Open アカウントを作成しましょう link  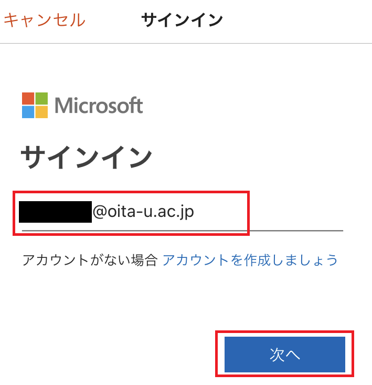pyautogui.click(x=250, y=260)
